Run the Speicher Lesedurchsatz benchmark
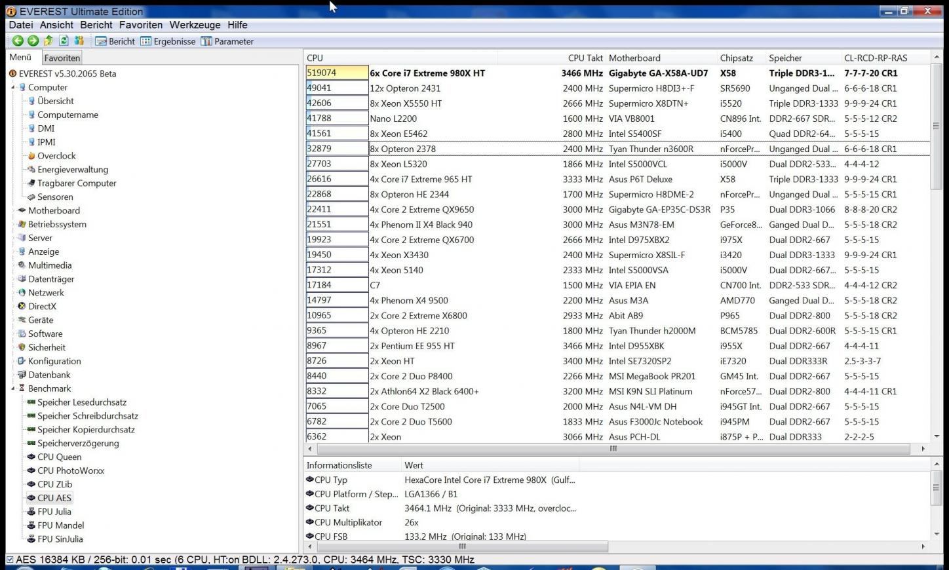Viewport: 949px width, 570px height. click(x=77, y=403)
